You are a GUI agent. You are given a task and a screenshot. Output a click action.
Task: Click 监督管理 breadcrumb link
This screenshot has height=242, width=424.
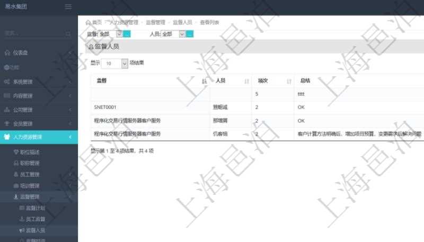pyautogui.click(x=155, y=22)
